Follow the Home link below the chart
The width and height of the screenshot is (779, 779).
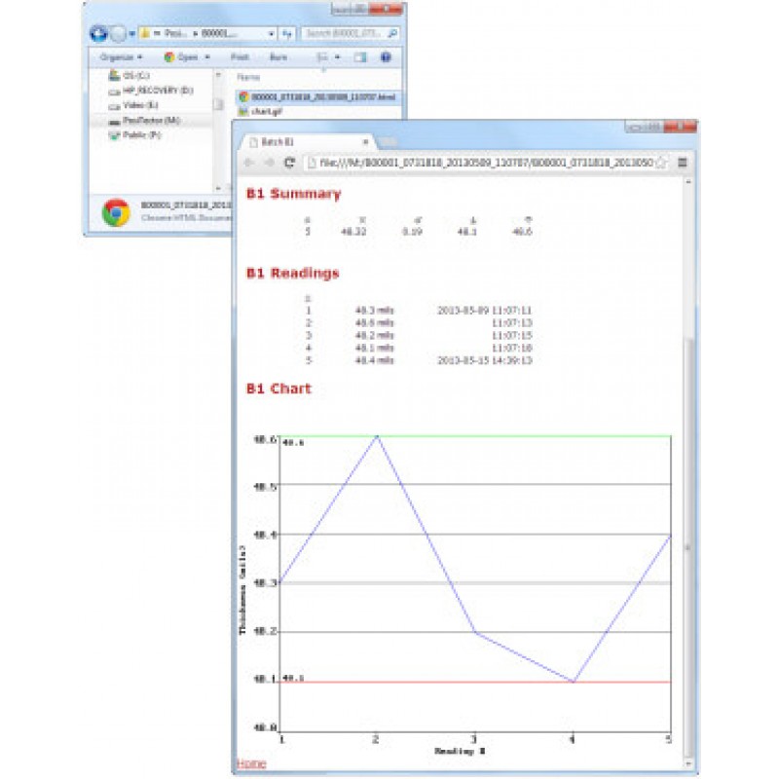tap(250, 764)
